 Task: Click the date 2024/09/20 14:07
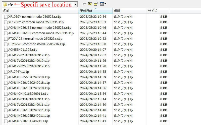(93, 49)
